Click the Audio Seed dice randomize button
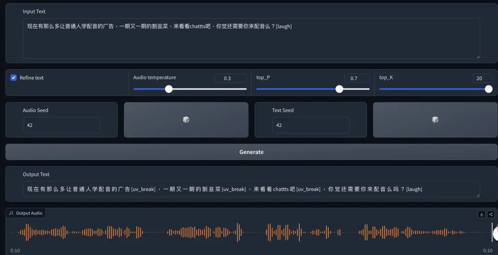The image size is (498, 255). coord(186,120)
